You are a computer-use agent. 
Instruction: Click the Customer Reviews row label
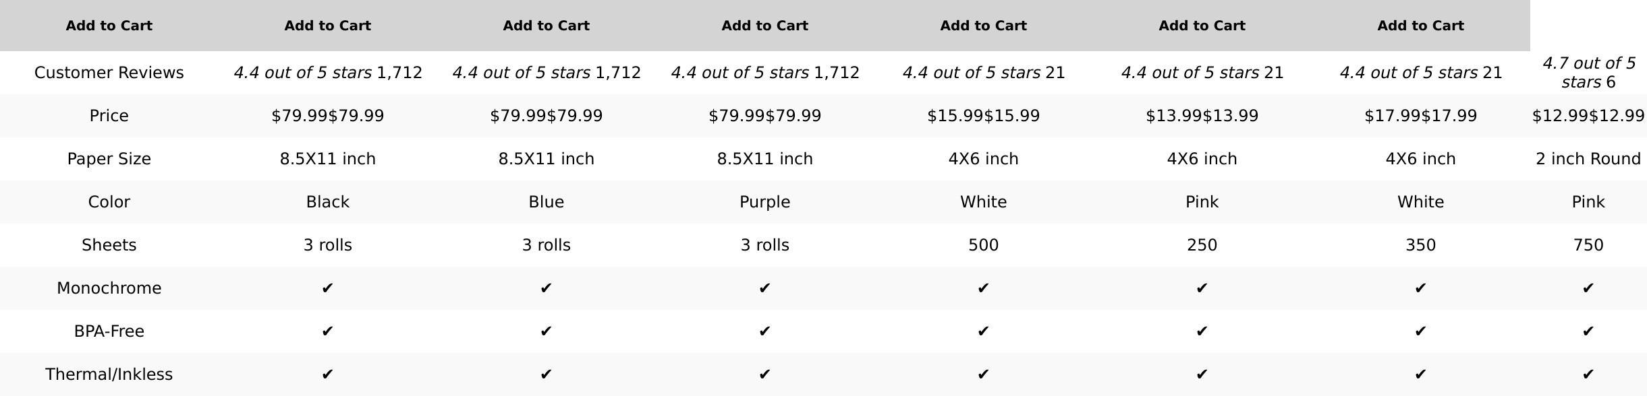pyautogui.click(x=109, y=73)
